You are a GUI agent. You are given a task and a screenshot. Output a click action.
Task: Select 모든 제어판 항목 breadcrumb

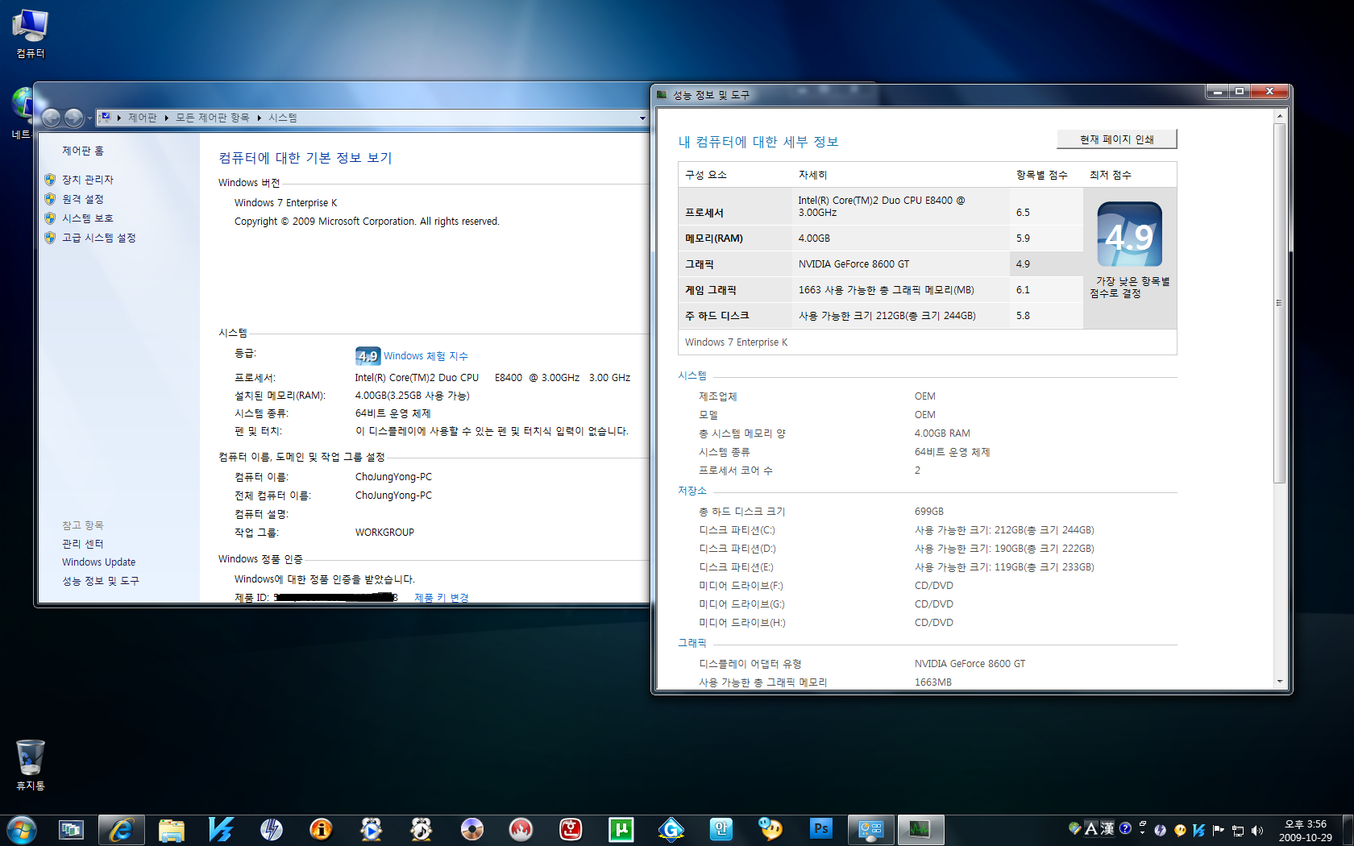[213, 118]
